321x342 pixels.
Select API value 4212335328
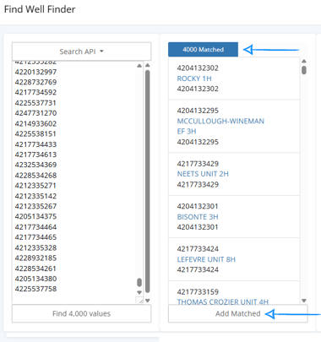35,247
